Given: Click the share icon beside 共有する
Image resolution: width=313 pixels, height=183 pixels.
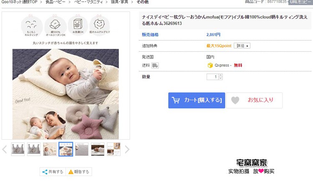Looking at the screenshot, I should 45,172.
